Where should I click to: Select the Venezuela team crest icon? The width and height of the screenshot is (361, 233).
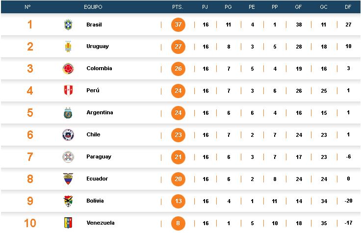pyautogui.click(x=68, y=223)
